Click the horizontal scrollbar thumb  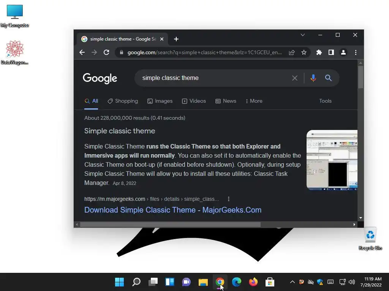coord(170,224)
